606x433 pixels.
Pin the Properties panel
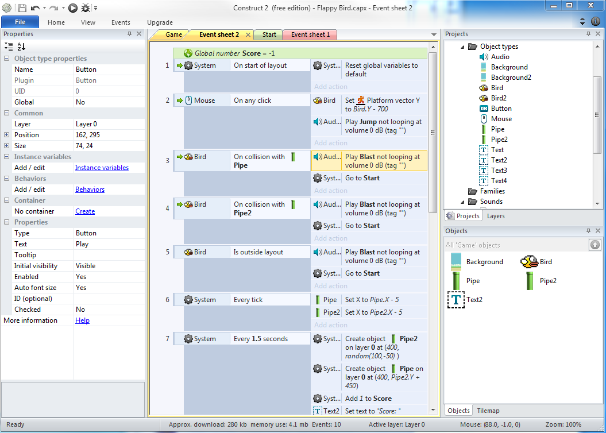(x=129, y=34)
